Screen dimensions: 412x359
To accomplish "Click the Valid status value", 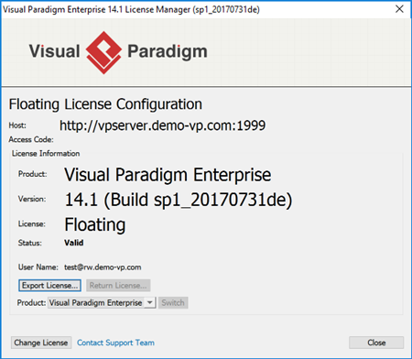I will tap(74, 243).
